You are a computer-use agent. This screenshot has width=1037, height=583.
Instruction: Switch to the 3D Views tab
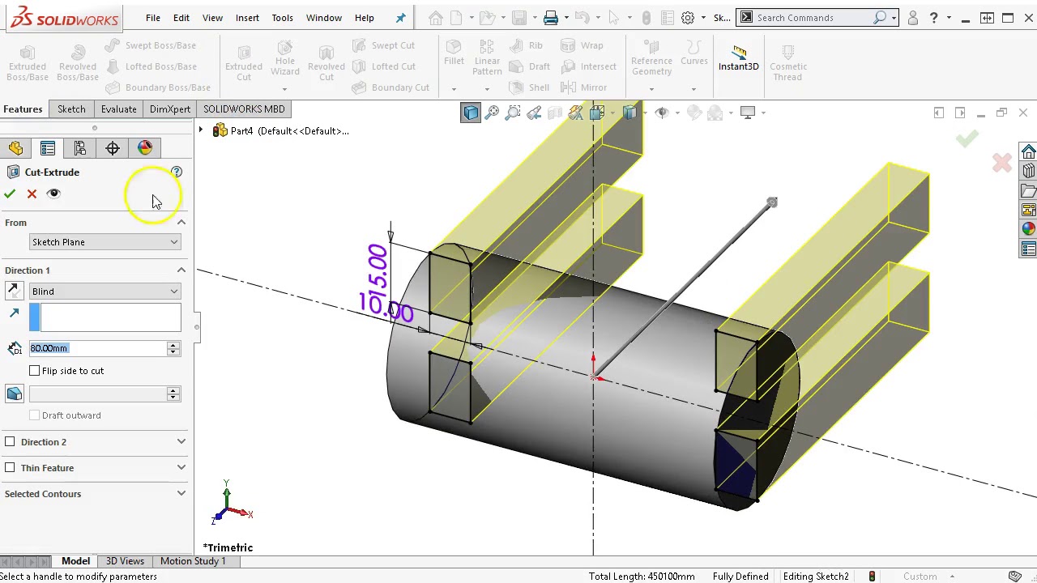125,561
